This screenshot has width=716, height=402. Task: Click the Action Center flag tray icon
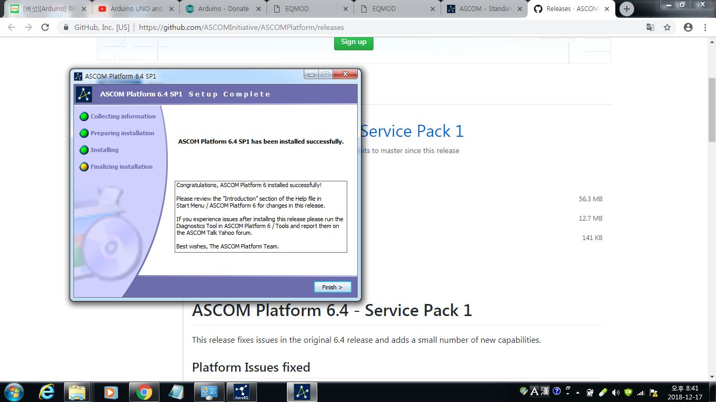[654, 393]
